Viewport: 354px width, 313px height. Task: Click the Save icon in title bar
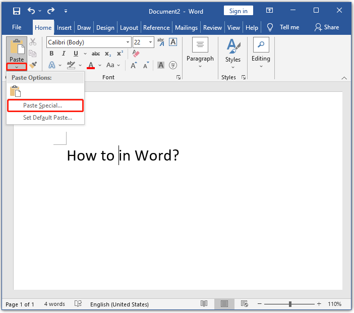coord(17,11)
